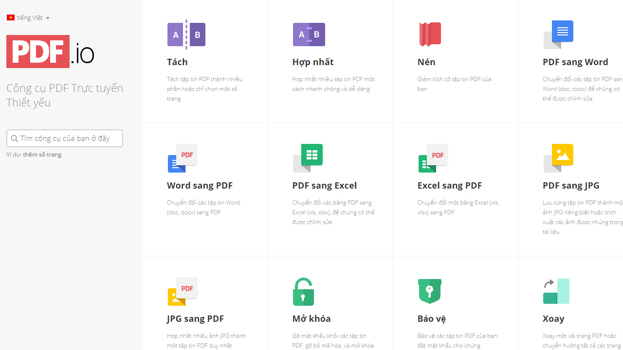Click the JPG sang PDF icon
The width and height of the screenshot is (623, 350).
coord(182,291)
